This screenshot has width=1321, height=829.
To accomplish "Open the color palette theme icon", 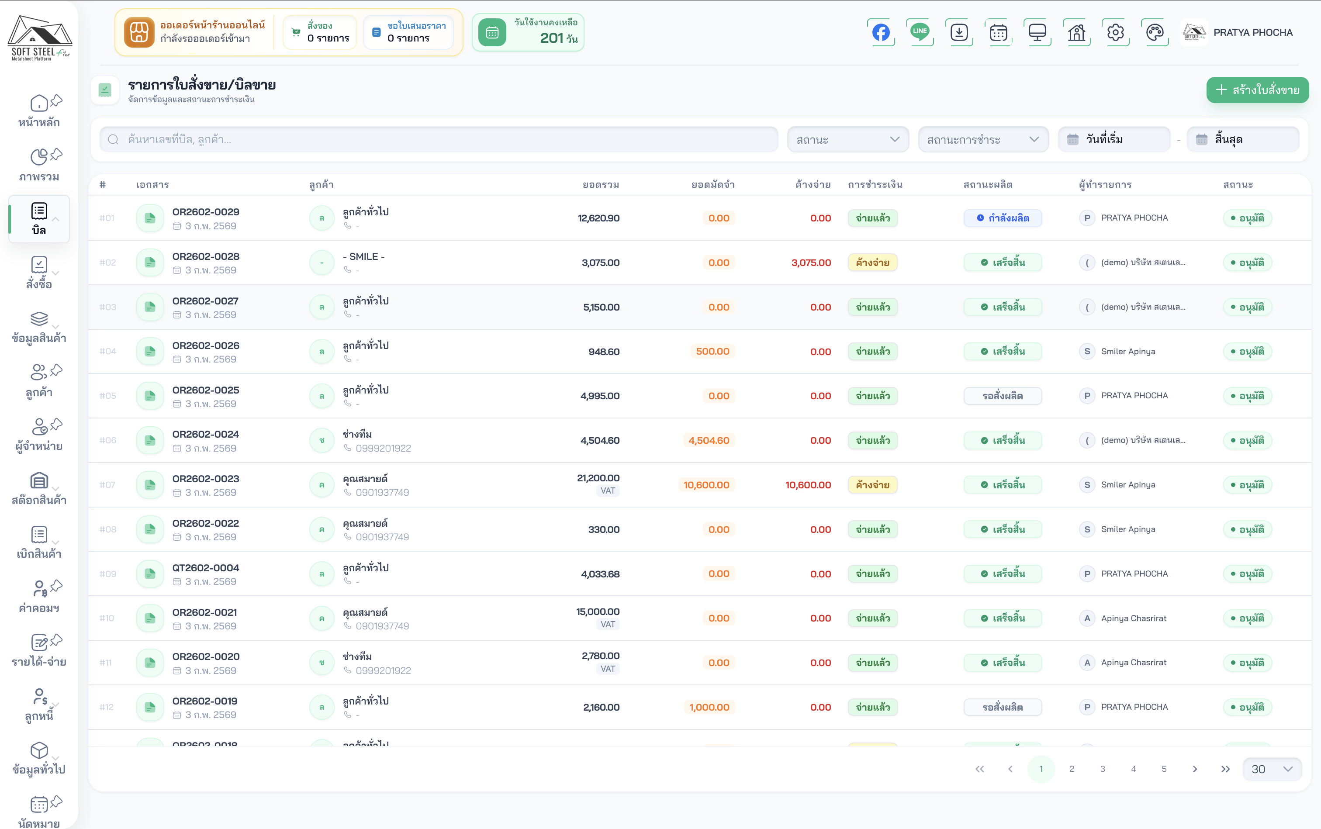I will click(x=1154, y=32).
